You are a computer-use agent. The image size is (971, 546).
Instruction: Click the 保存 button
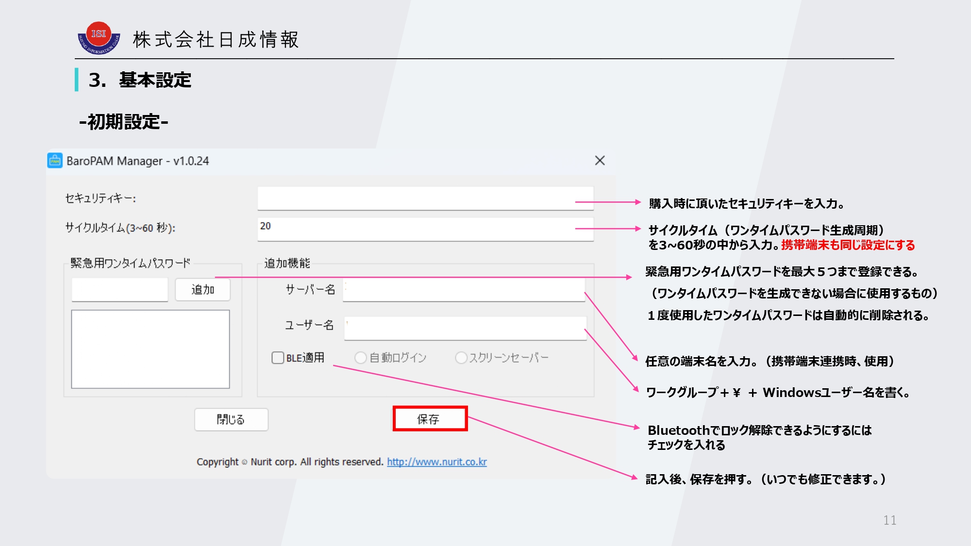[430, 419]
